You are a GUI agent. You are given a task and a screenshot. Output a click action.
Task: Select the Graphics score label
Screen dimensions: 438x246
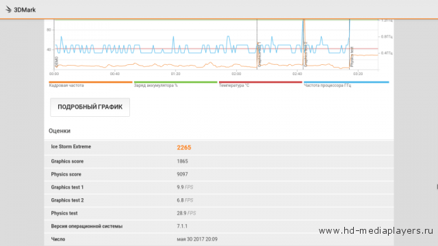[67, 161]
